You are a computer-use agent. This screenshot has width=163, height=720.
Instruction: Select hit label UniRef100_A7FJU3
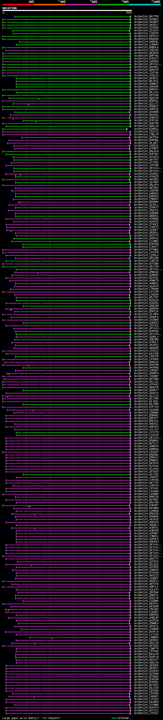click(146, 407)
